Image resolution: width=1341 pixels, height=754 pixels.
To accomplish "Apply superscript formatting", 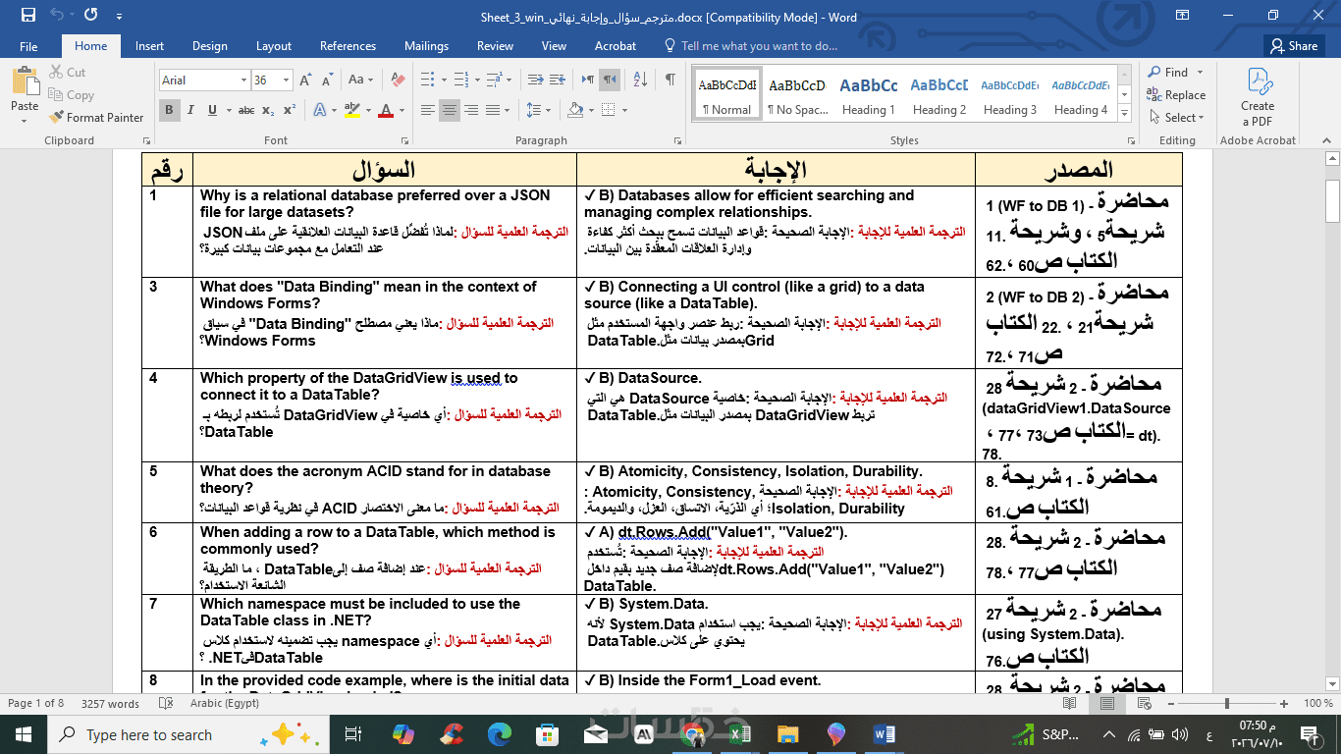I will coord(290,110).
